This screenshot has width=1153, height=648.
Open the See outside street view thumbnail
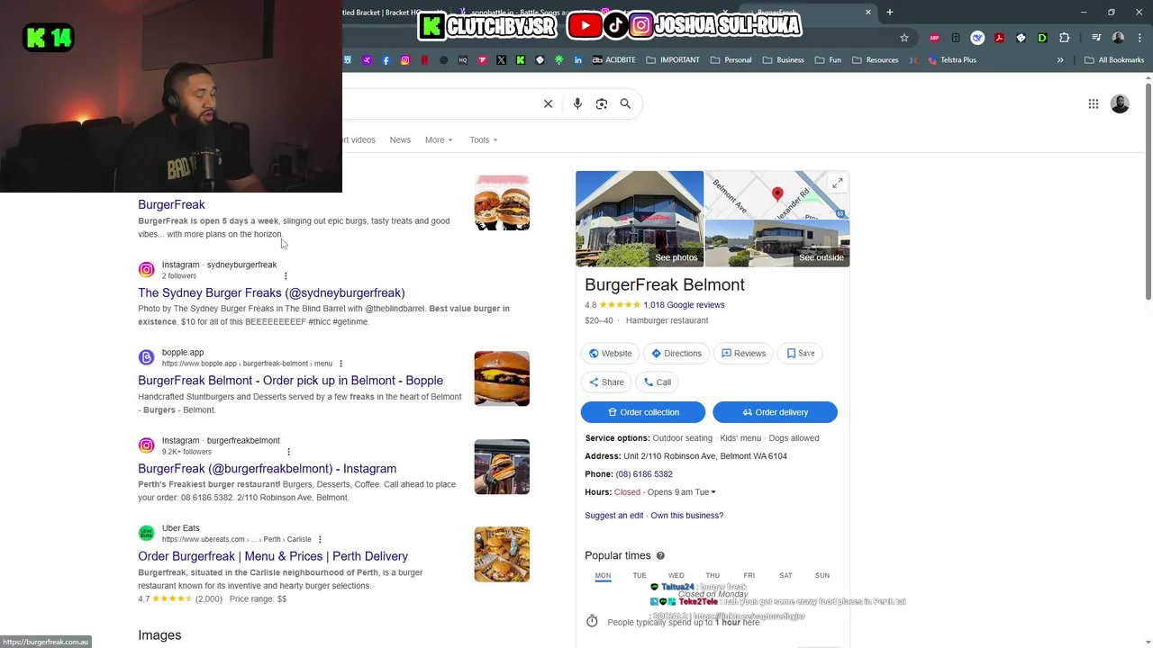777,244
